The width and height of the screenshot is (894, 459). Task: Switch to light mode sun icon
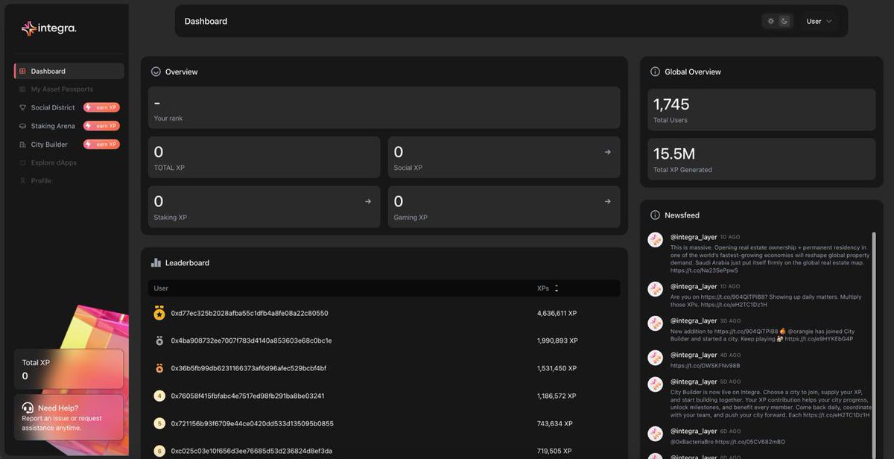pos(771,21)
